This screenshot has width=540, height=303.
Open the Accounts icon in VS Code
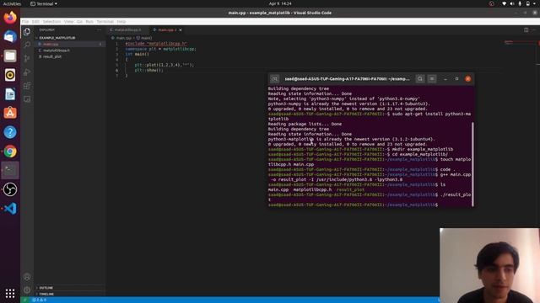pyautogui.click(x=27, y=277)
